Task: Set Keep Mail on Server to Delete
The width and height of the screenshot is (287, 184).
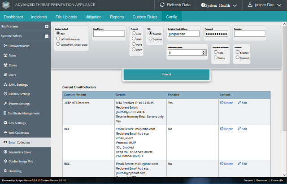Action: pyautogui.click(x=216, y=57)
